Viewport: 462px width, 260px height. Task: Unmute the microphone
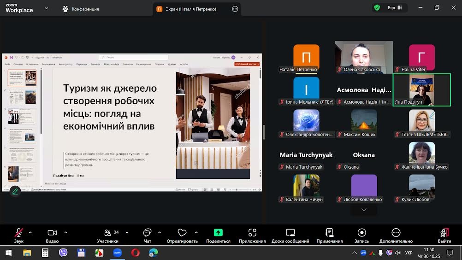(x=19, y=233)
